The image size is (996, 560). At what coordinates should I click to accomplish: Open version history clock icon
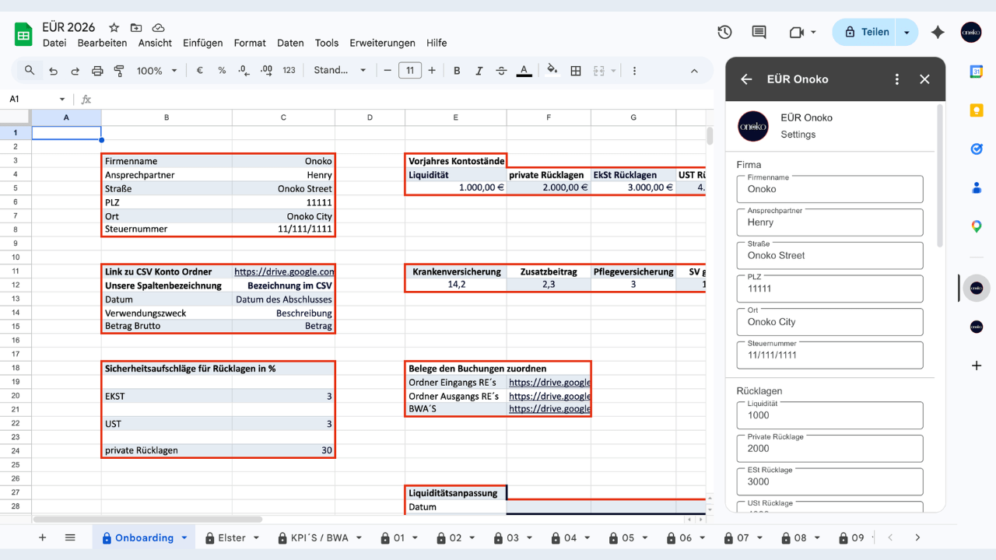click(724, 32)
